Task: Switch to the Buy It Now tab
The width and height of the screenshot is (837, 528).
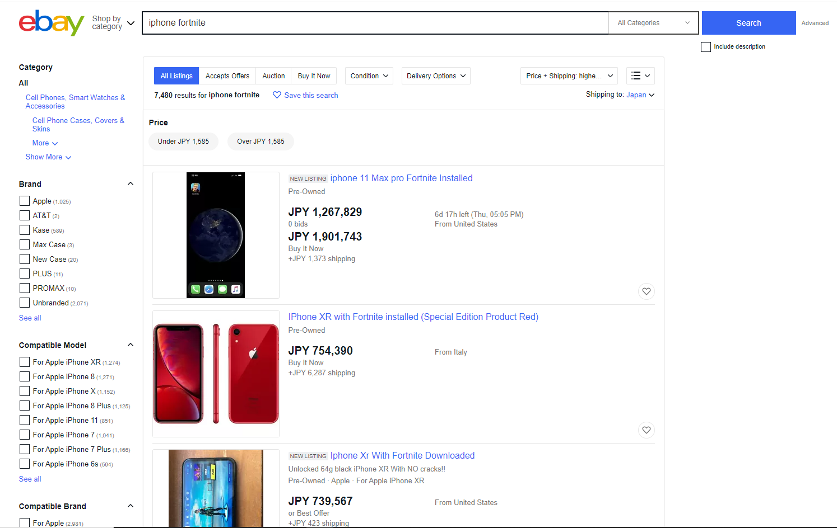Action: (314, 76)
